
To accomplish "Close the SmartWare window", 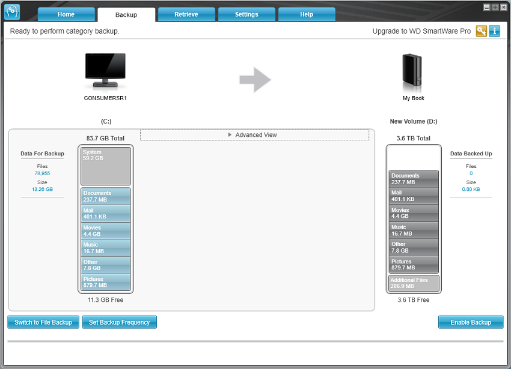I will point(504,7).
